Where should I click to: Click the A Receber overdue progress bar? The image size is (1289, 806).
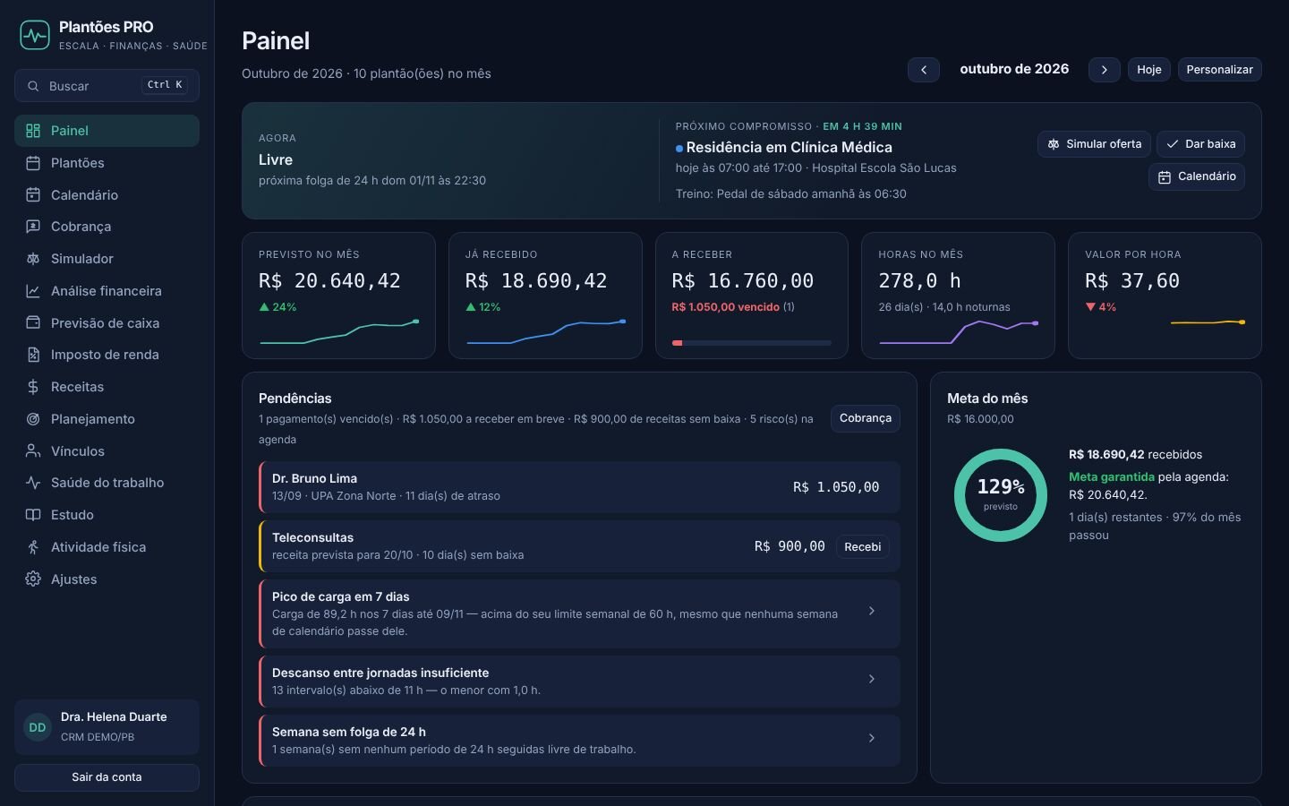(752, 343)
